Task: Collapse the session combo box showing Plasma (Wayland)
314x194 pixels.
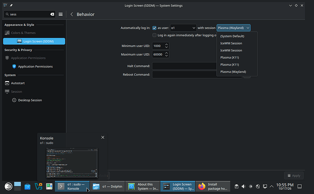Action: 233,28
